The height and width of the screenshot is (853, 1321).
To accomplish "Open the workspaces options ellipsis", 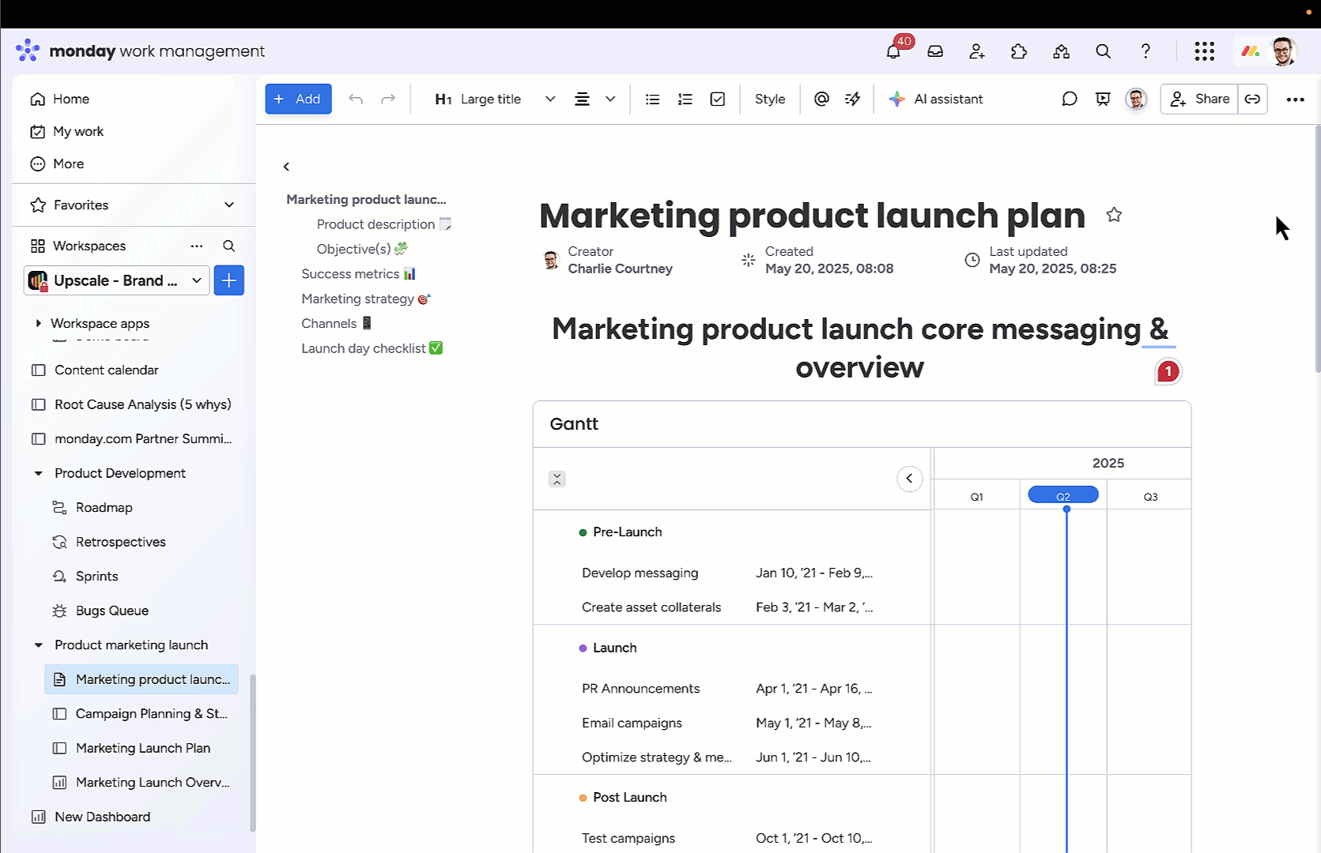I will click(x=197, y=246).
